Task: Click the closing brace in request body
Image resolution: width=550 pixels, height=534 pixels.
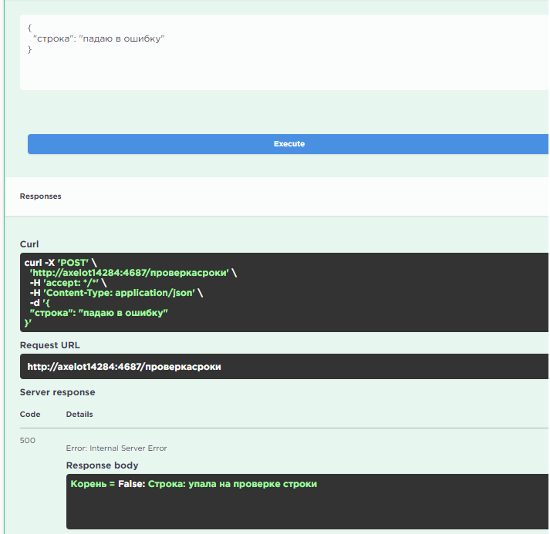Action: (x=30, y=49)
